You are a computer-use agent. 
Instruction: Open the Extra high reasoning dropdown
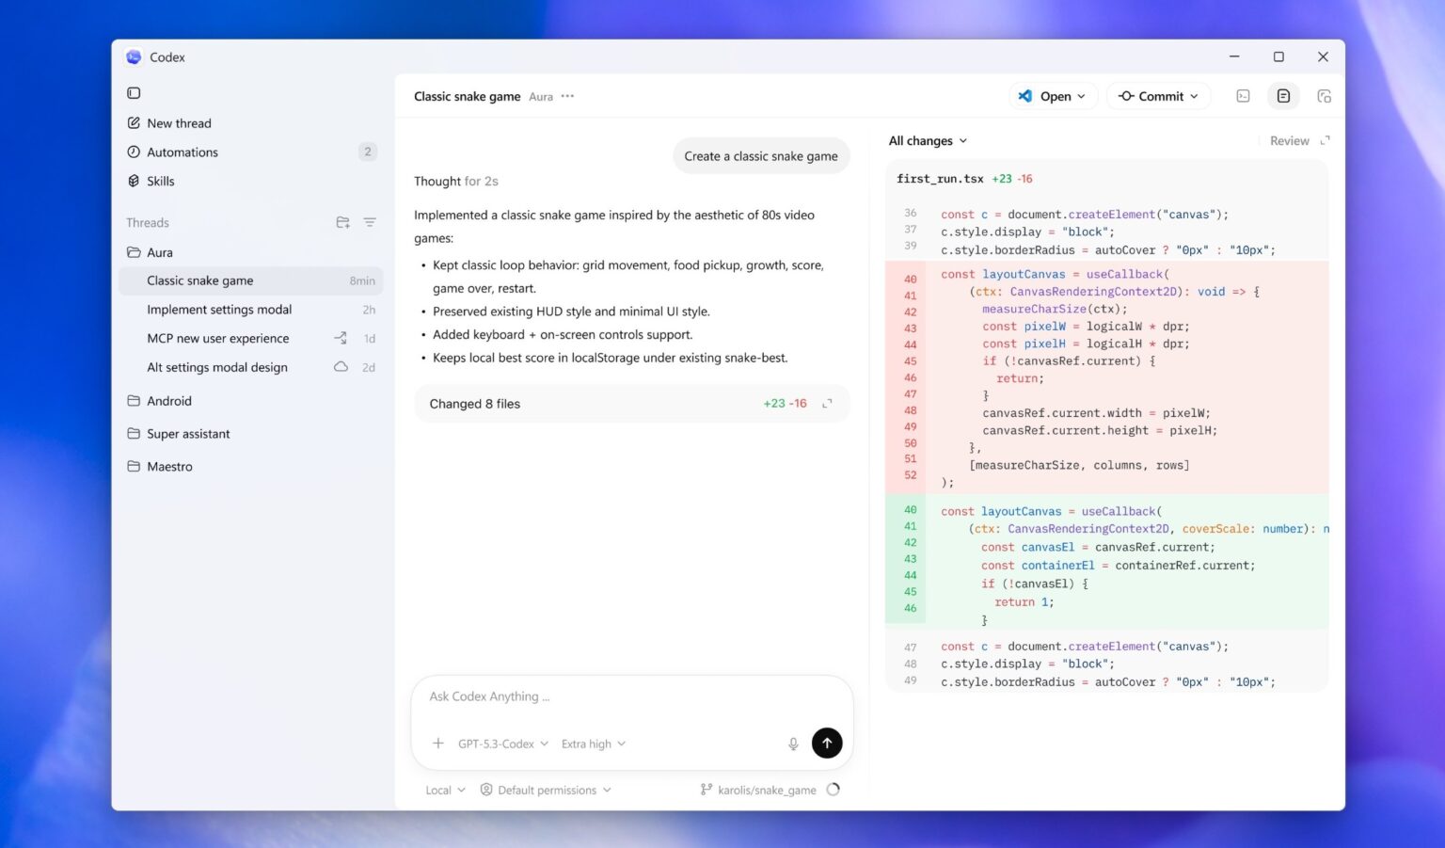coord(592,744)
